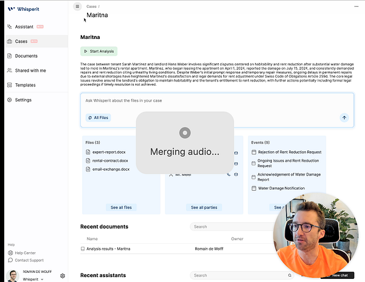Viewport: 365px width, 282px height.
Task: Open account settings gear icon
Action: [63, 276]
